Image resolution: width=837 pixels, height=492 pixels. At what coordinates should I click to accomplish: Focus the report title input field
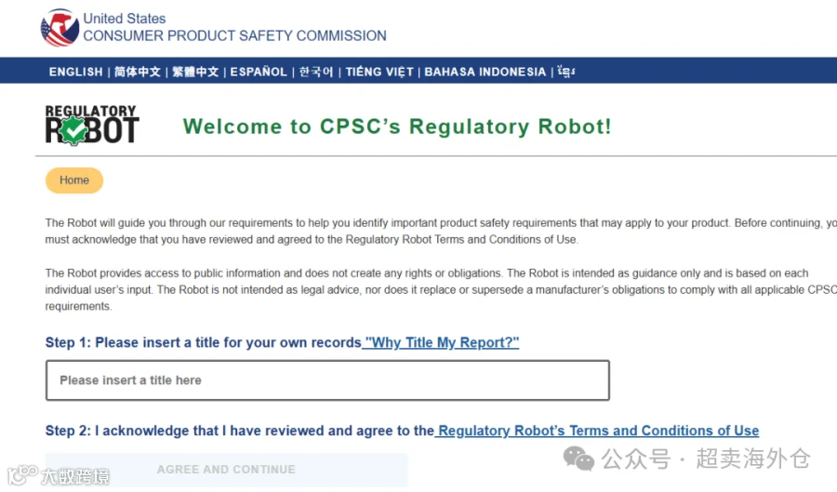(x=327, y=380)
